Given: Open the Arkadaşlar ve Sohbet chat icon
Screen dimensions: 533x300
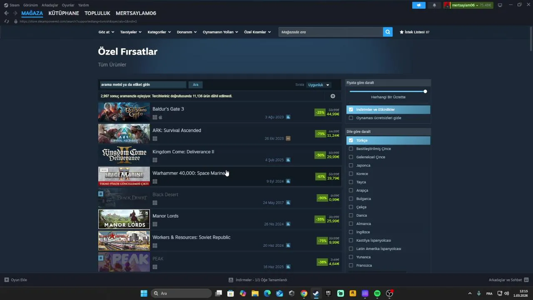Looking at the screenshot, I should point(526,280).
